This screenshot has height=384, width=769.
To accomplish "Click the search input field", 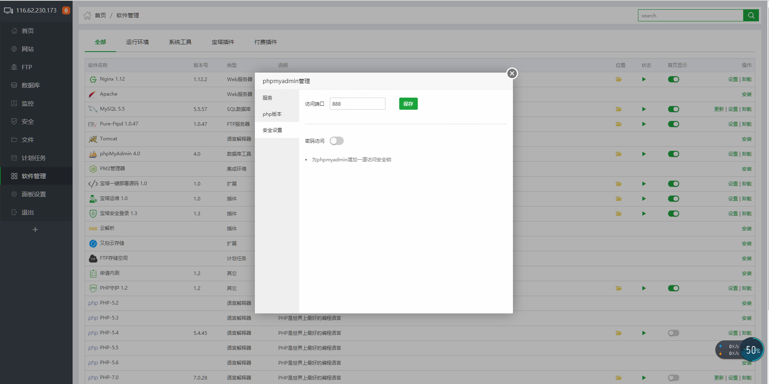I will 690,15.
